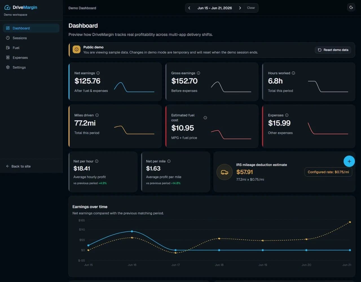This screenshot has height=282, width=361.
Task: Click the Dashboard grid icon in sidebar
Action: (8, 28)
